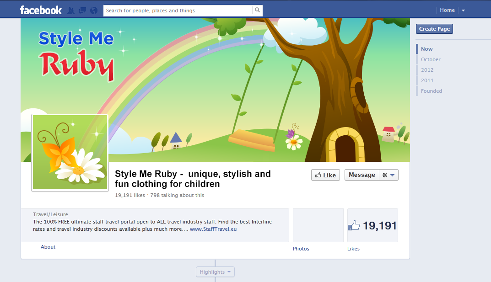Open the Photos link
Image resolution: width=491 pixels, height=282 pixels.
coord(301,249)
